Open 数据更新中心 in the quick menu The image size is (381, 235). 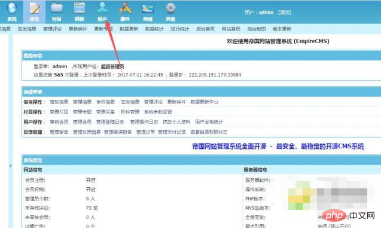click(x=205, y=102)
